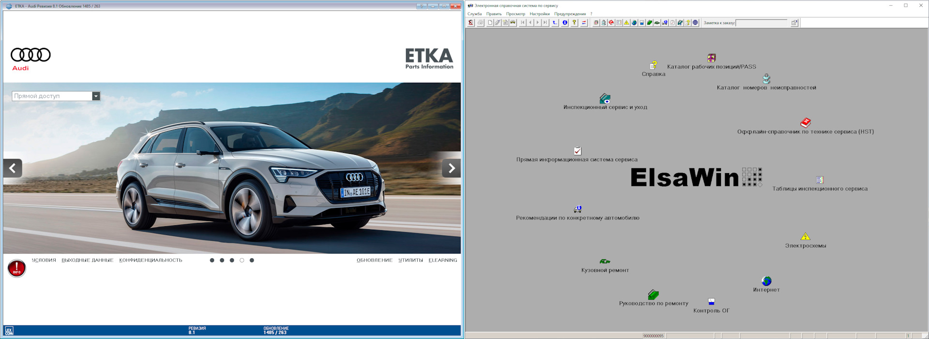Click the ElsaWin logo in the center
The width and height of the screenshot is (929, 339).
click(696, 177)
